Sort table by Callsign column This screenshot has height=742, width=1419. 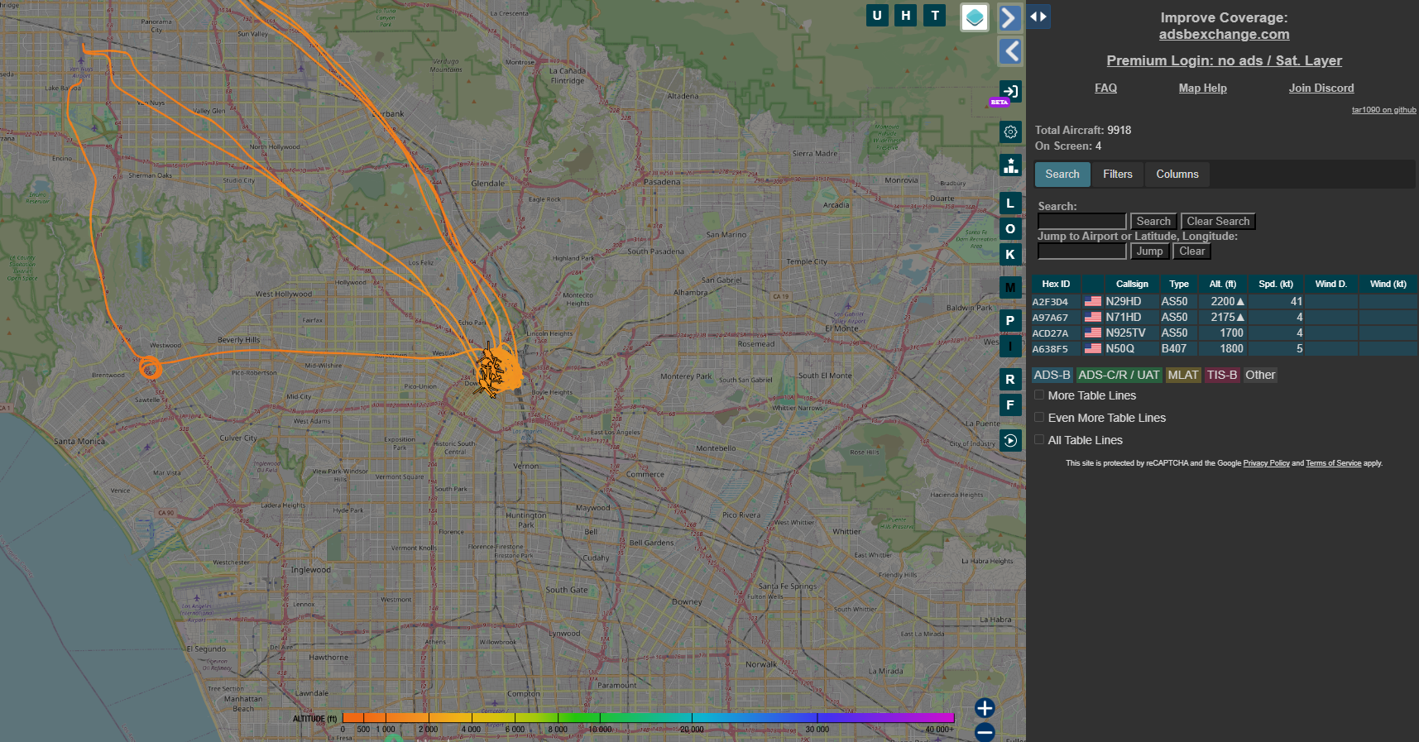(x=1132, y=284)
